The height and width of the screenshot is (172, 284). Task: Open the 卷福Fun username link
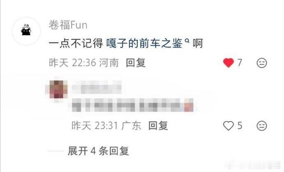[68, 25]
